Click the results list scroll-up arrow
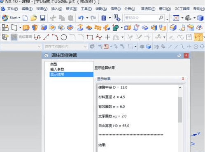 pos(180,87)
